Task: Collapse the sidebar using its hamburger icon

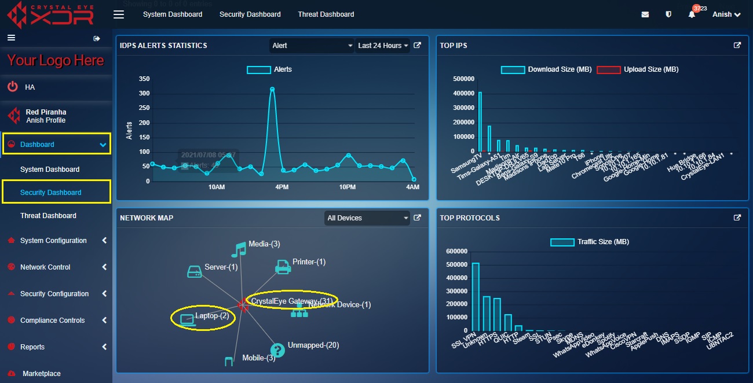Action: 11,38
